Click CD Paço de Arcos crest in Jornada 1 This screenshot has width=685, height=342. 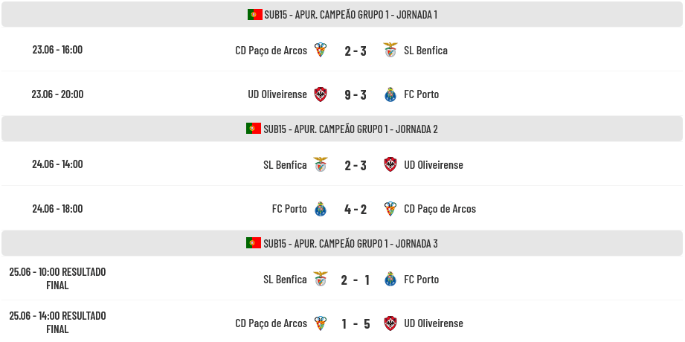[321, 50]
